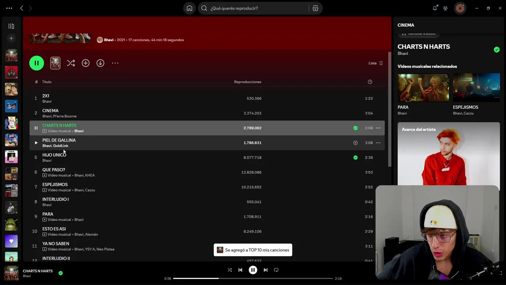Screen dimensions: 506x285
Task: Toggle shuffle next to the album cover button
Action: tap(71, 63)
